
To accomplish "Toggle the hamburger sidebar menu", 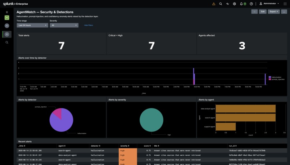I will click(7, 12).
